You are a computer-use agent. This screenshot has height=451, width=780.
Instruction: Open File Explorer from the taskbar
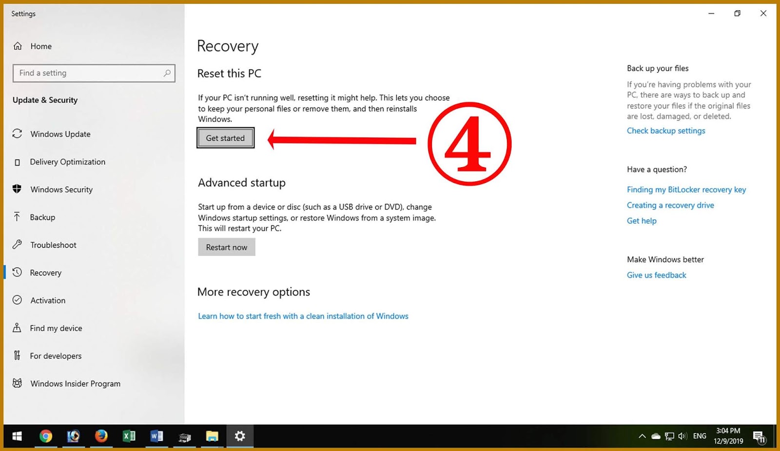(212, 436)
